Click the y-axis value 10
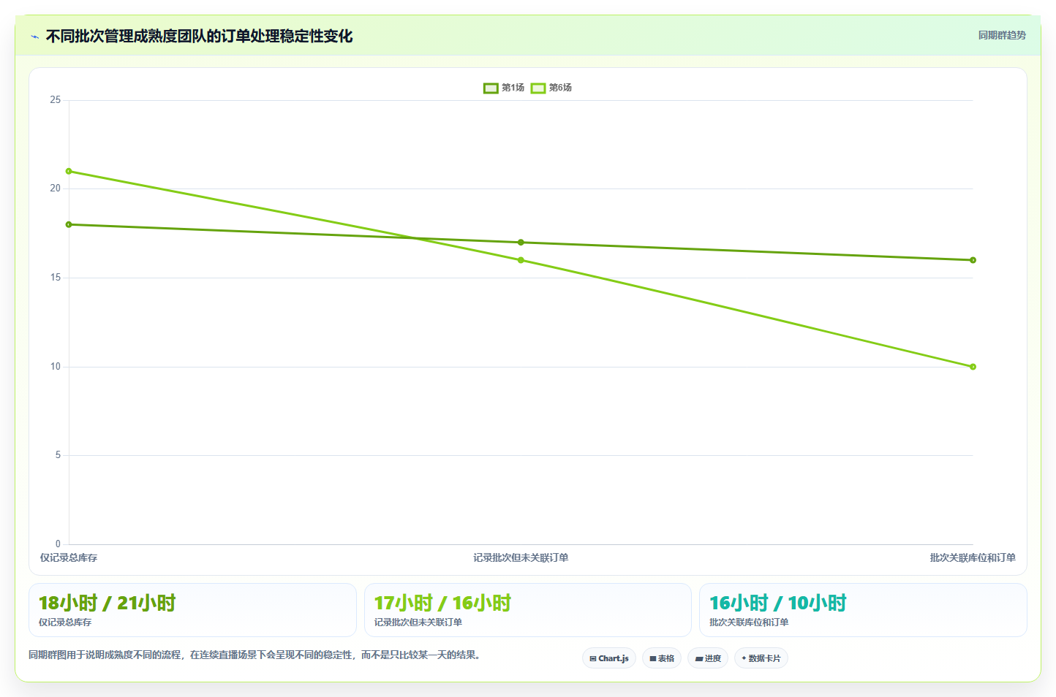This screenshot has width=1056, height=697. click(56, 367)
